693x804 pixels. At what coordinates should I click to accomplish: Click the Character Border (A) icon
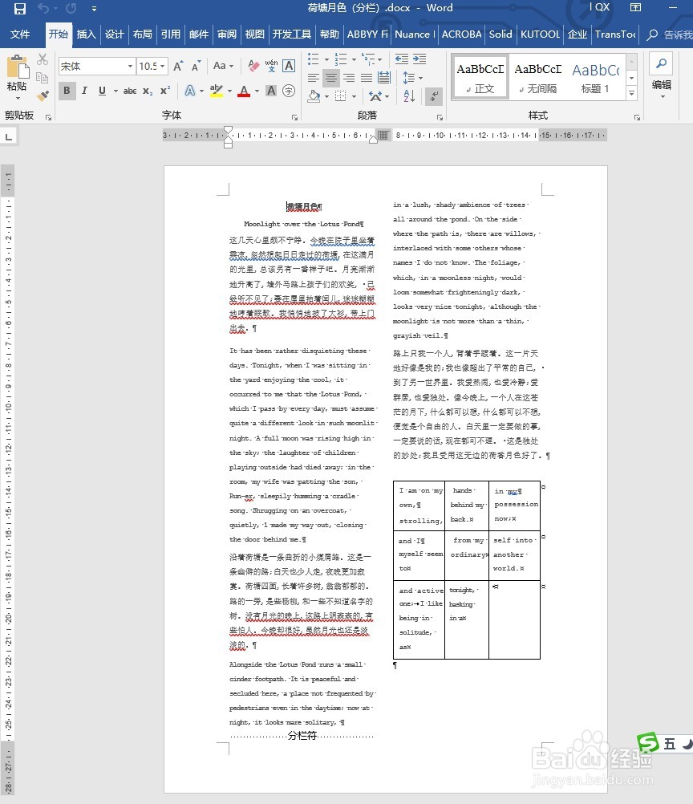pos(289,66)
